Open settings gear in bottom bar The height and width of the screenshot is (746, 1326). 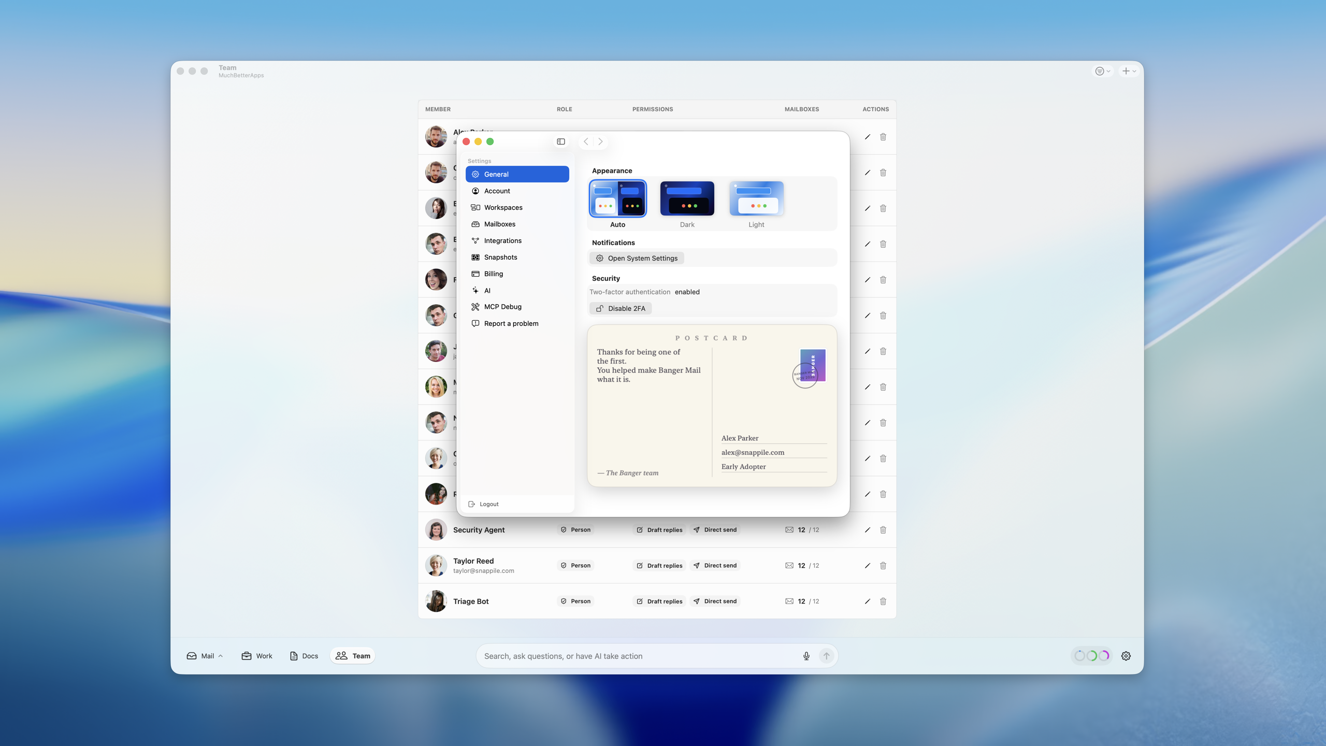(x=1126, y=656)
